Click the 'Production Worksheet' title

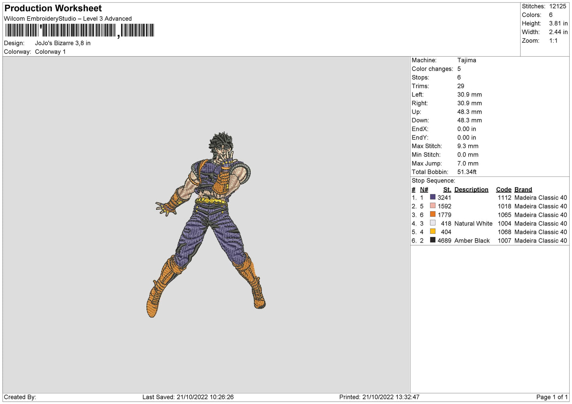click(53, 8)
